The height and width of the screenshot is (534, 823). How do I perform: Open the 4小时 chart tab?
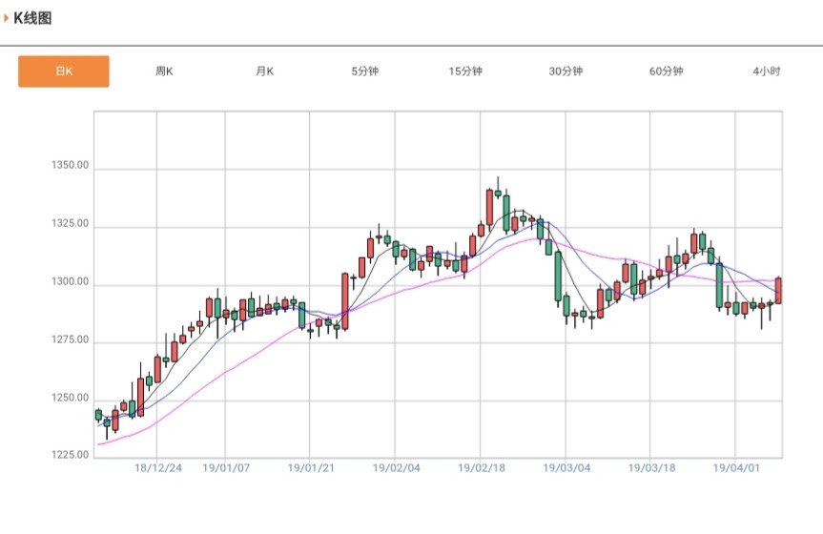pyautogui.click(x=767, y=72)
